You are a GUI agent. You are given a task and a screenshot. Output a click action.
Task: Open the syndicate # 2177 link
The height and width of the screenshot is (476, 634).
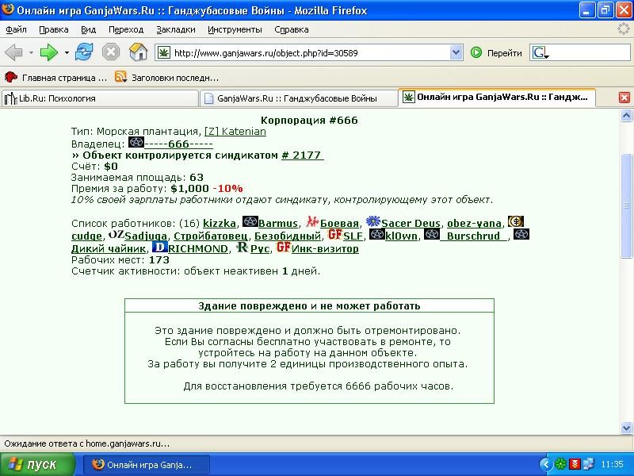click(x=303, y=155)
